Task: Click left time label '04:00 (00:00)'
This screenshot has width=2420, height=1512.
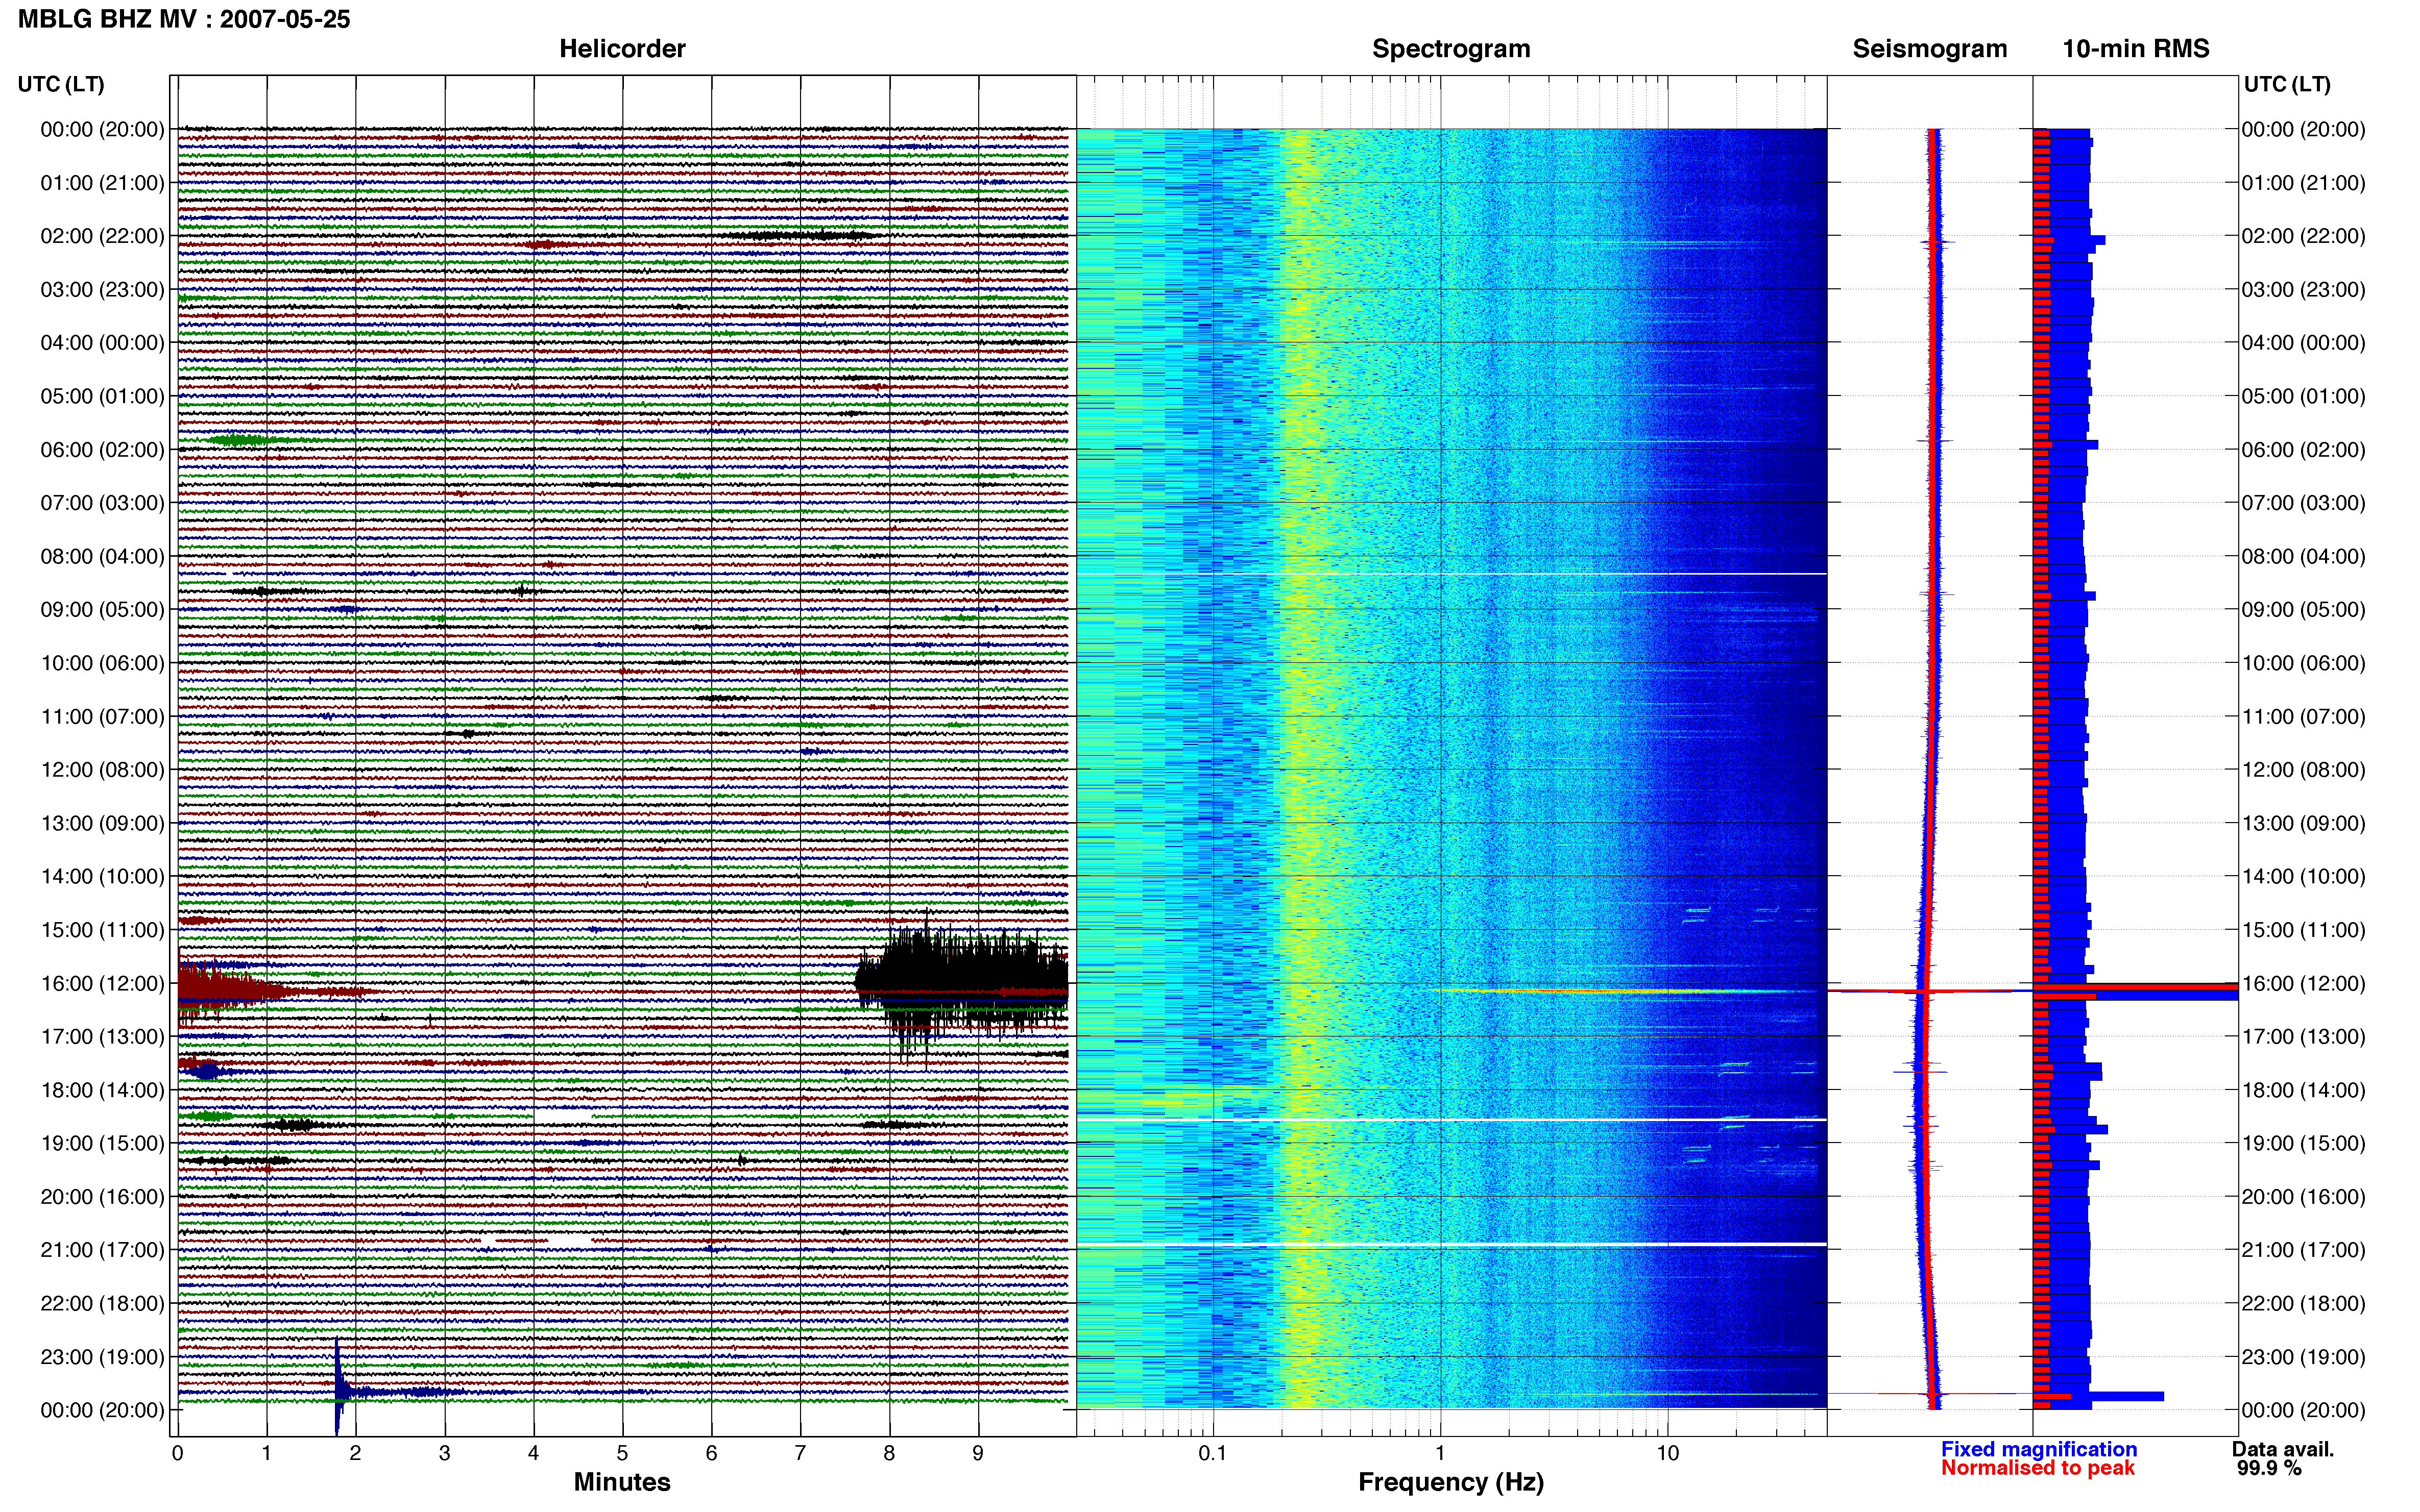Action: tap(102, 343)
